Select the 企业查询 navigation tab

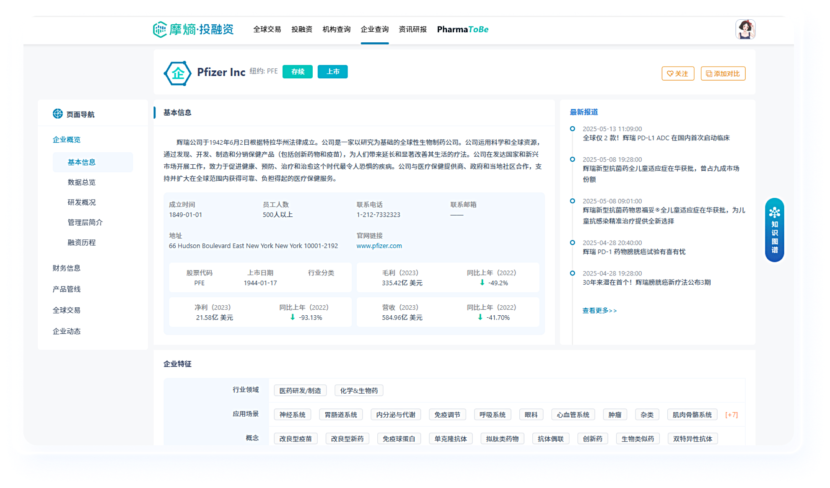click(375, 29)
